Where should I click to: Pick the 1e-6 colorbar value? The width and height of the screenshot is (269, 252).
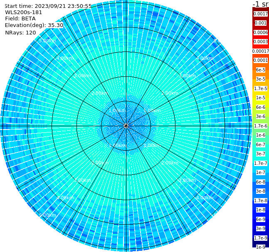tap(261, 135)
